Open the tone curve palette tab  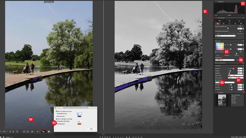click(x=229, y=24)
